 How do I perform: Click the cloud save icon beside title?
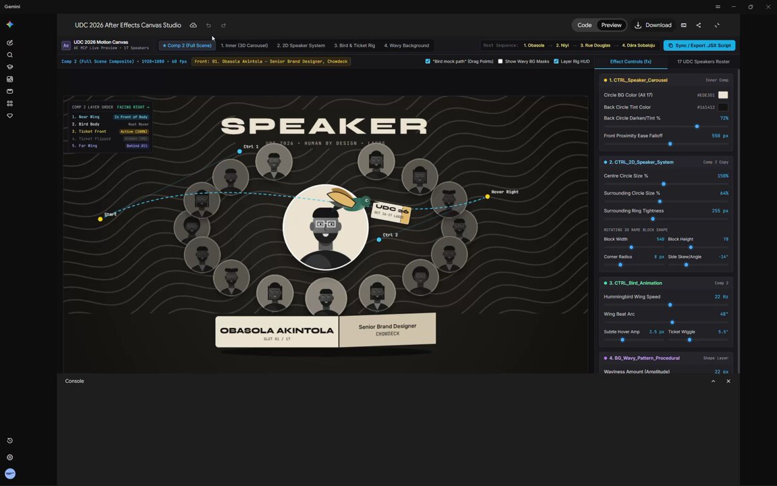(x=194, y=25)
